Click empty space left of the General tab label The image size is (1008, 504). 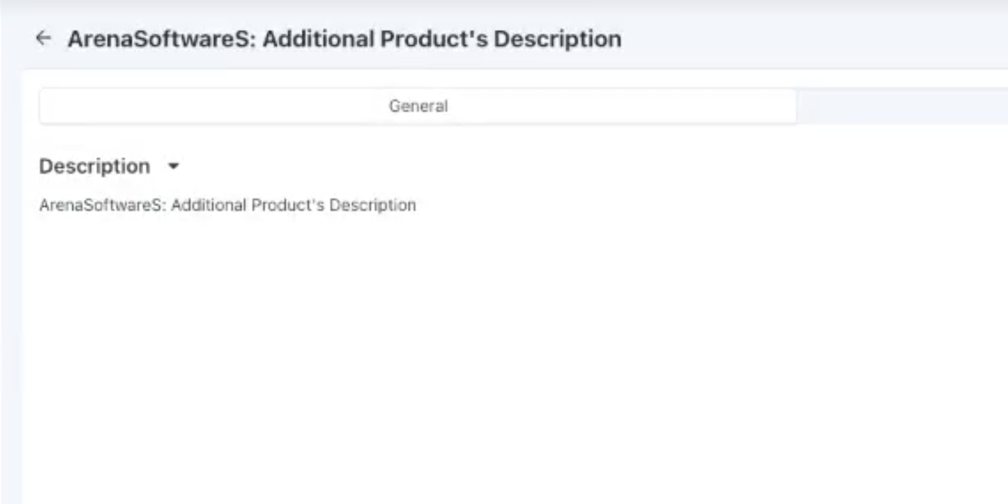(x=210, y=106)
